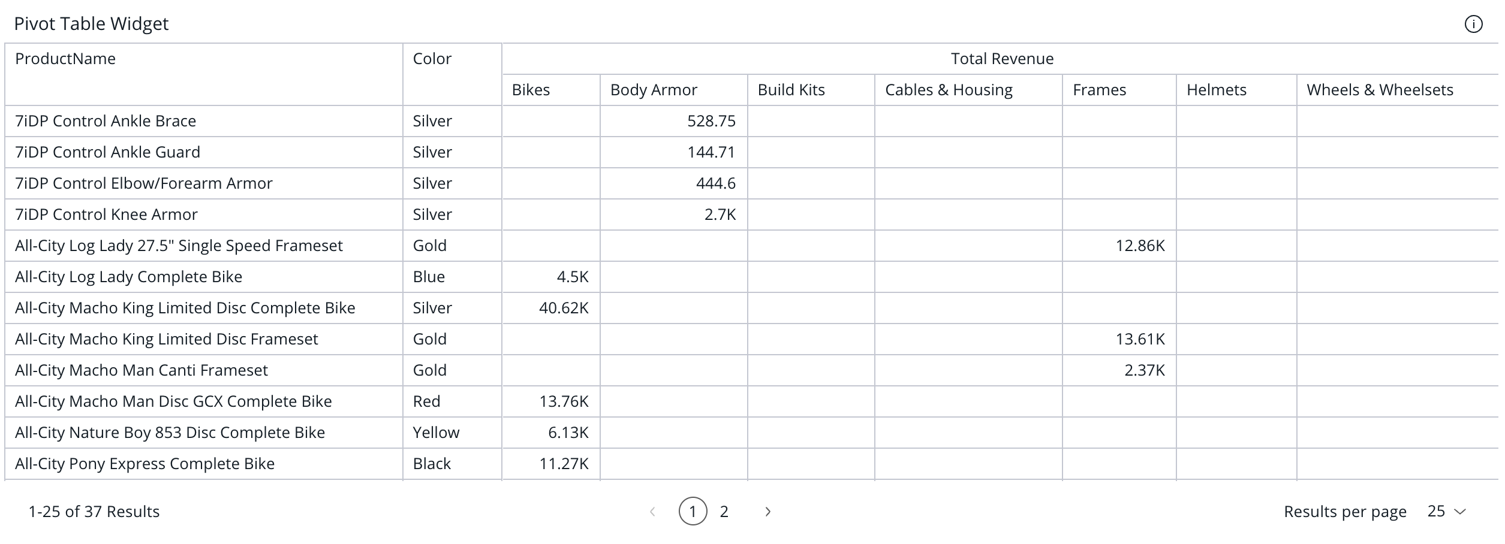Click the Build Kits column header

point(791,90)
